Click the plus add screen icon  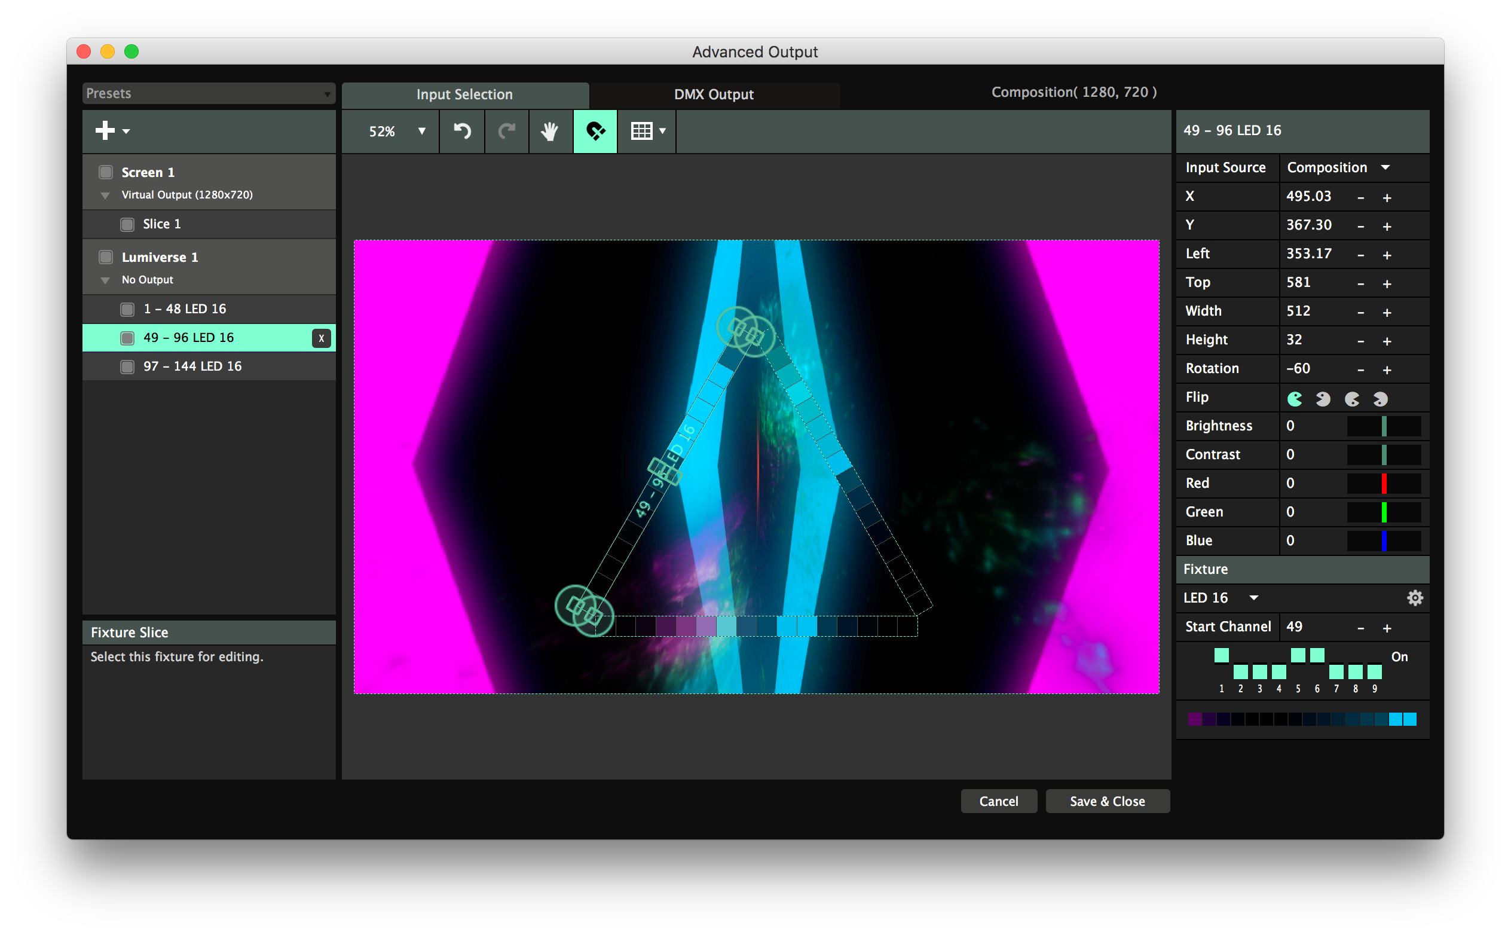105,130
